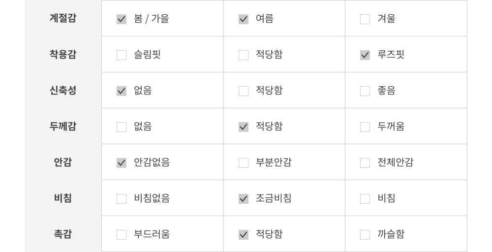Image resolution: width=492 pixels, height=252 pixels.
Task: Uncheck the 봄 / 가을 season checkbox
Action: [122, 19]
